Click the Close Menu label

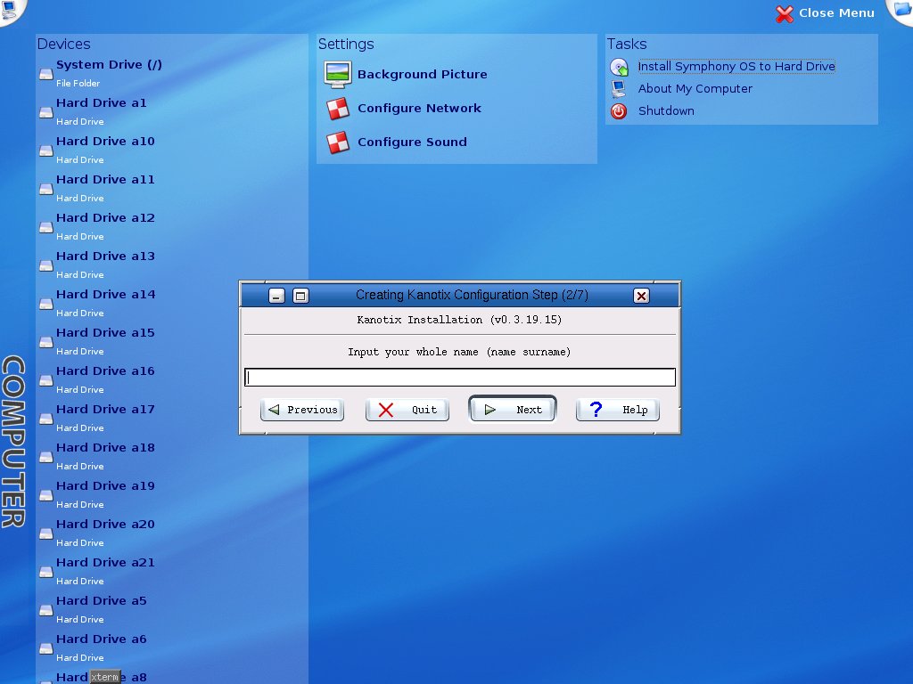click(836, 12)
